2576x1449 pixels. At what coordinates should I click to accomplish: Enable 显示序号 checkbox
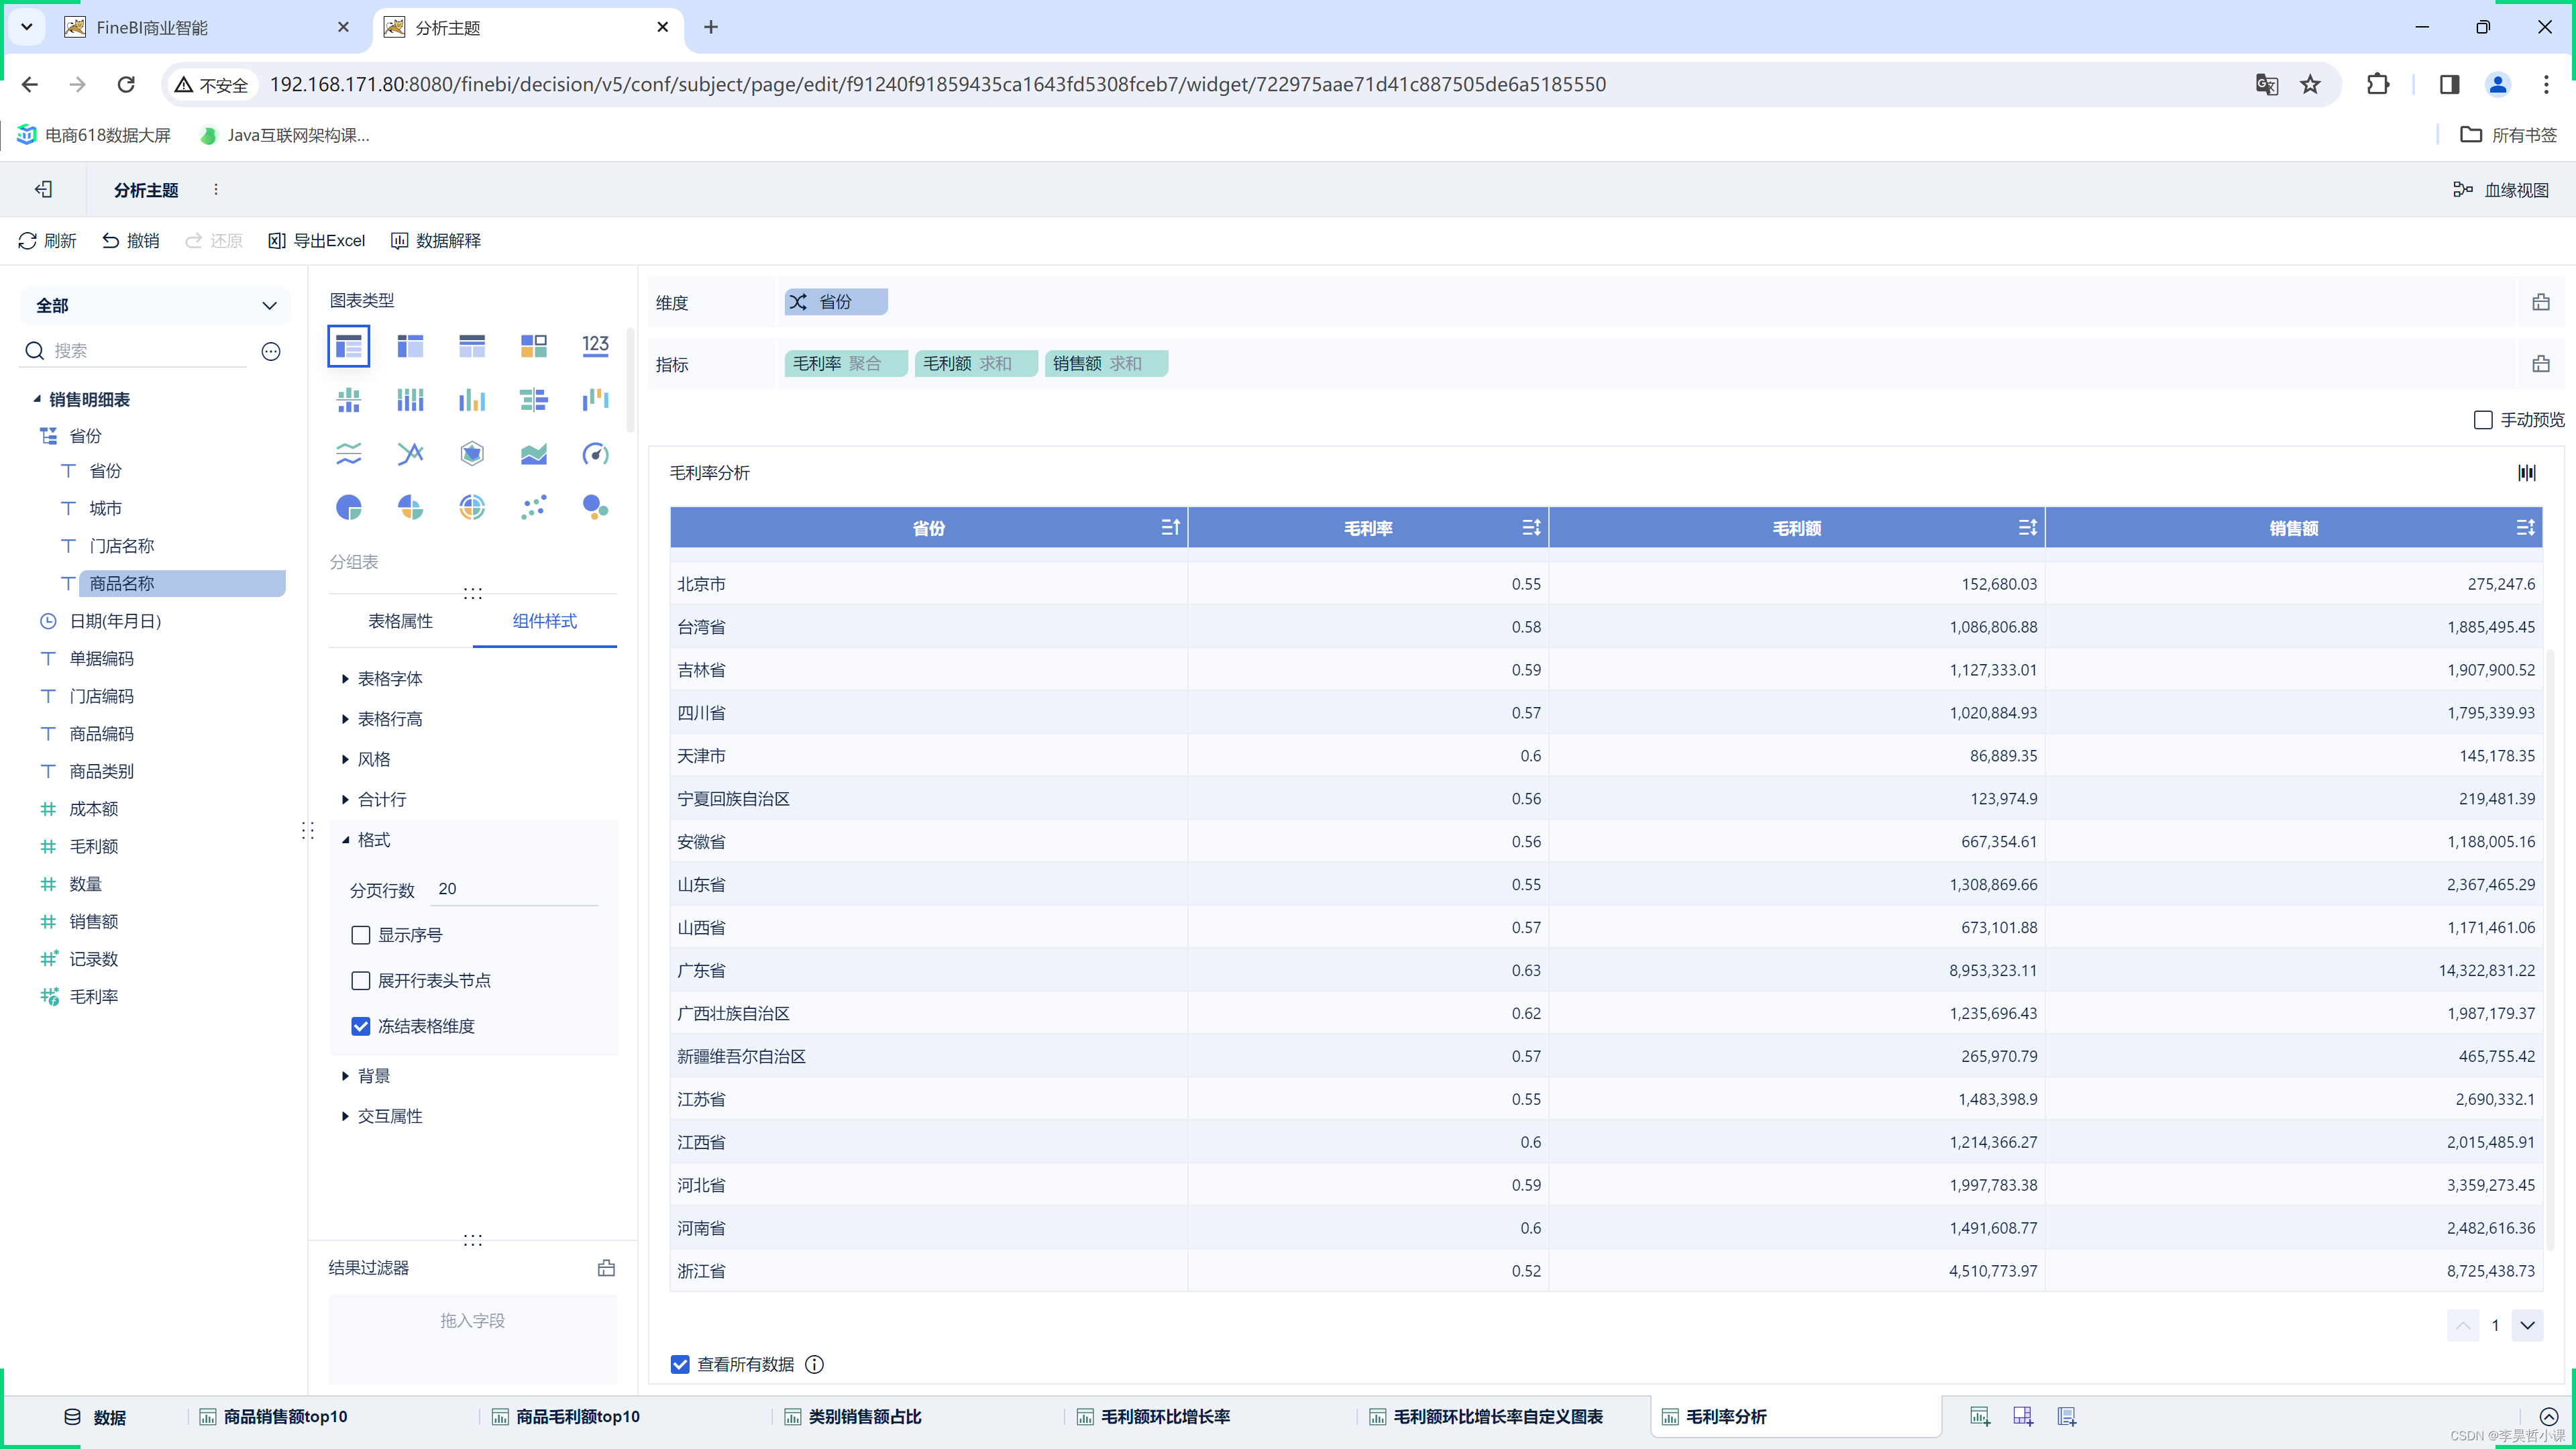tap(361, 935)
